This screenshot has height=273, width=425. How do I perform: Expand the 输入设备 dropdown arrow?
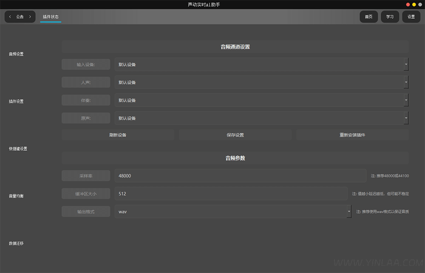tap(406, 65)
